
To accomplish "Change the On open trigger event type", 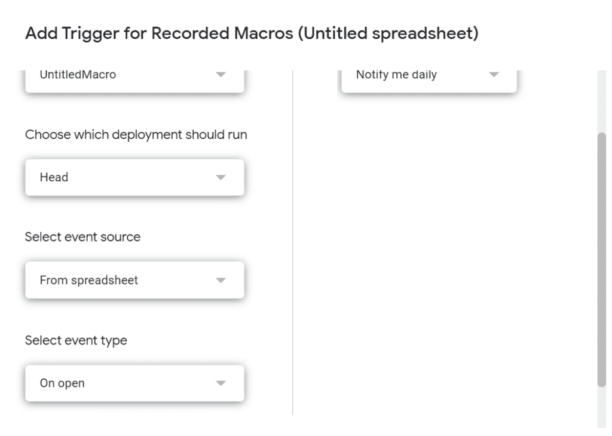I will tap(134, 383).
